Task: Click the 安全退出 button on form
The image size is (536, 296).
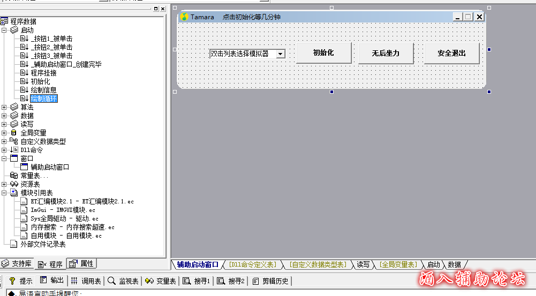Action: click(451, 54)
